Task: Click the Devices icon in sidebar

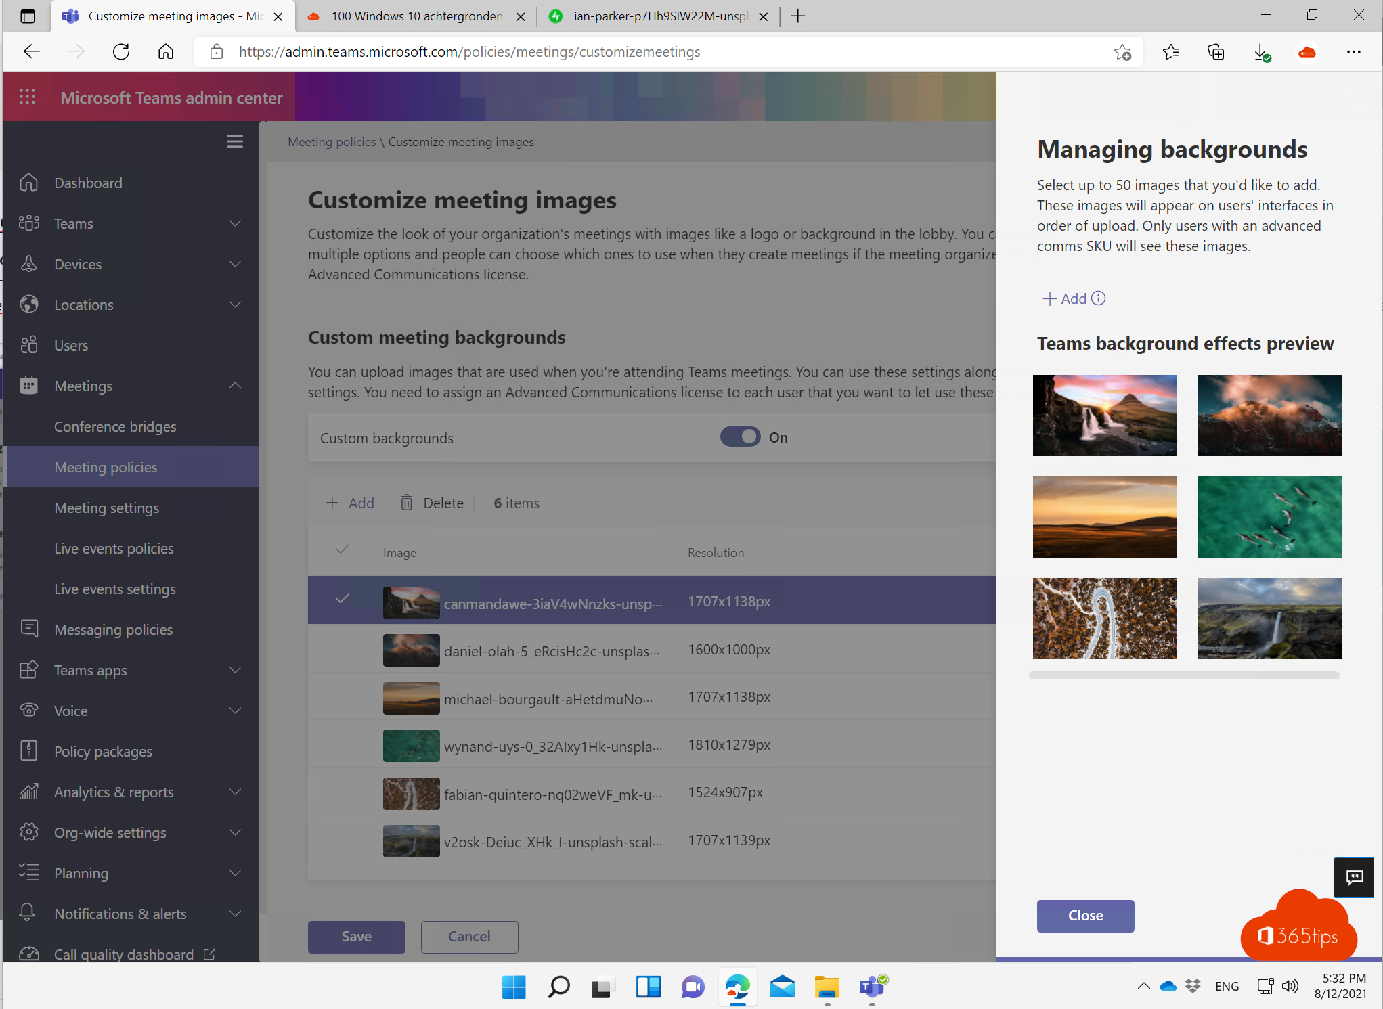Action: (x=29, y=264)
